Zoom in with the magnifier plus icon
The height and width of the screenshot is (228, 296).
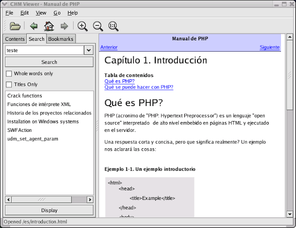click(83, 26)
